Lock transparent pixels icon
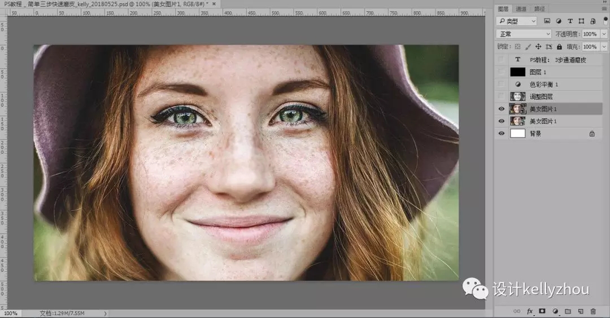 (517, 47)
